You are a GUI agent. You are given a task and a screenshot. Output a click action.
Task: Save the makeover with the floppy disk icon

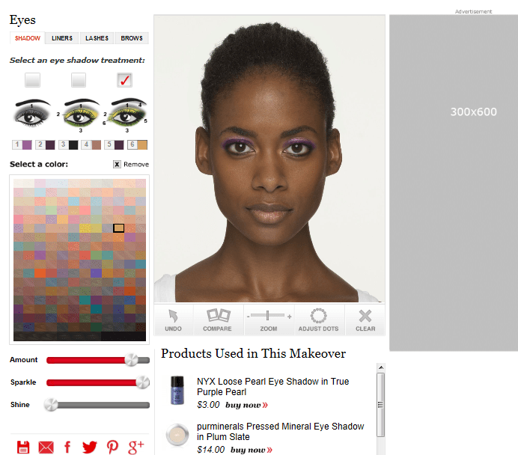[23, 447]
